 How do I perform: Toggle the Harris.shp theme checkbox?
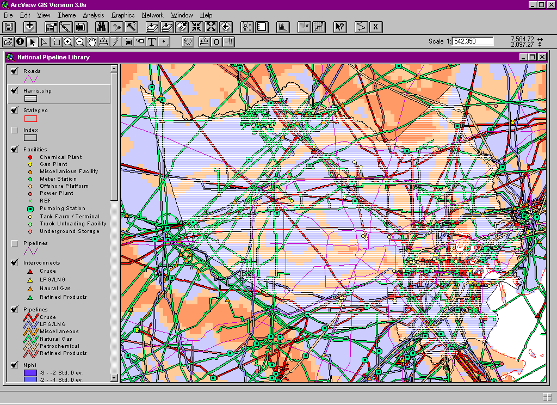[15, 90]
